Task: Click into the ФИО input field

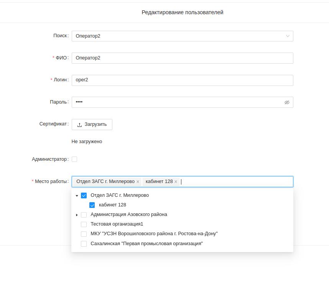Action: coord(182,58)
